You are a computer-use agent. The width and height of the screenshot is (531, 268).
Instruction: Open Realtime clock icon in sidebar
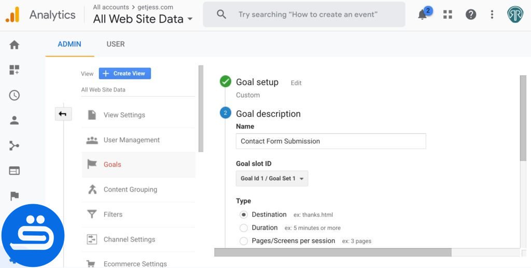[x=14, y=96]
